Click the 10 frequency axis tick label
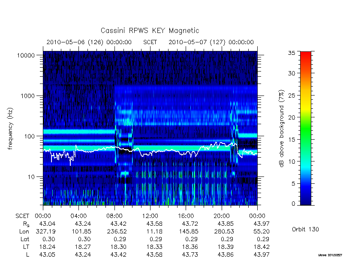Screen dimensions: 343x257 (x=31, y=177)
